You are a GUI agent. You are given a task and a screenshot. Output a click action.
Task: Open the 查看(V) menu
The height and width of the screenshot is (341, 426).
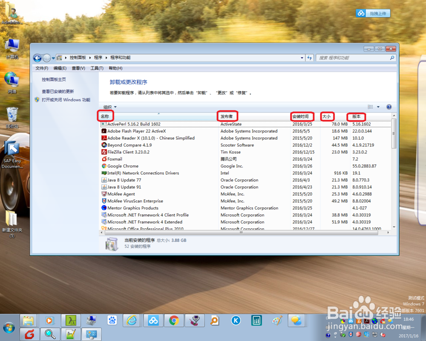tap(78, 68)
